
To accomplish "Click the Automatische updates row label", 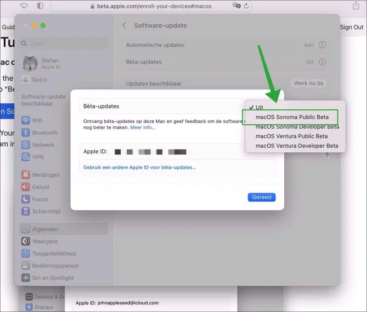I will pos(155,45).
